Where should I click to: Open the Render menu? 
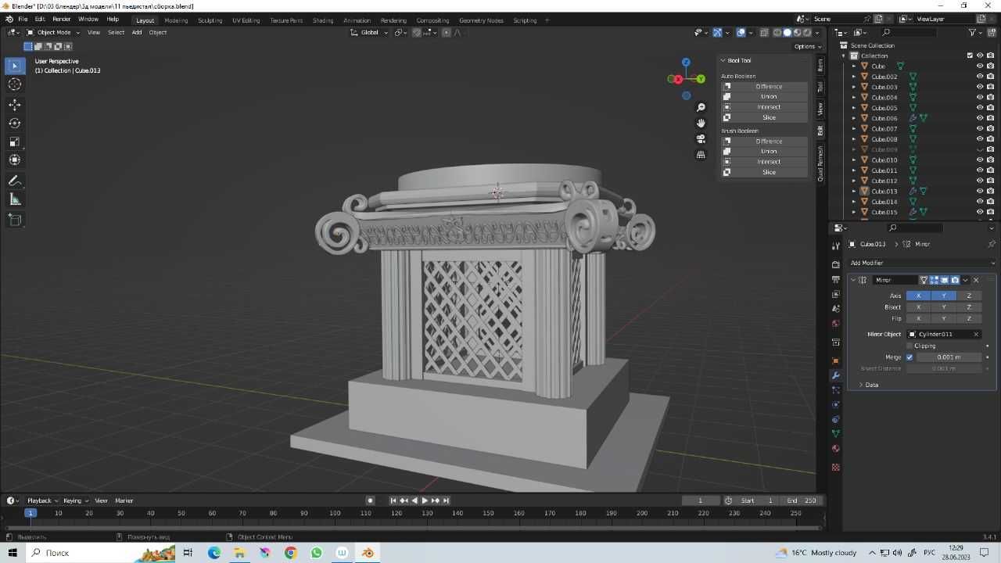point(61,20)
